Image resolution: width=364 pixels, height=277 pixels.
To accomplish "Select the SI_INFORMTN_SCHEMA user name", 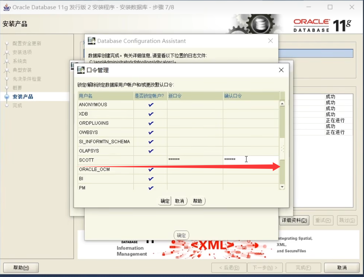I will pos(105,142).
